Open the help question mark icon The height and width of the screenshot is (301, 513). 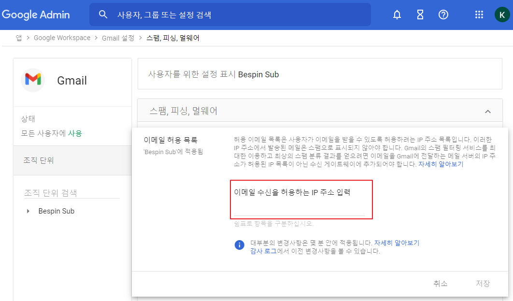(x=443, y=14)
